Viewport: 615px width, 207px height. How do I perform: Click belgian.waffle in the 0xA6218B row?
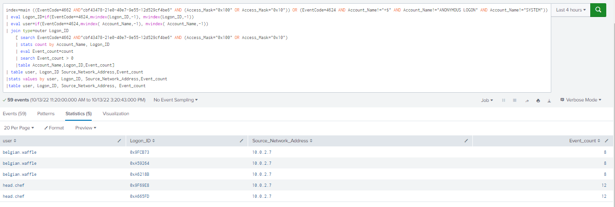(x=20, y=174)
